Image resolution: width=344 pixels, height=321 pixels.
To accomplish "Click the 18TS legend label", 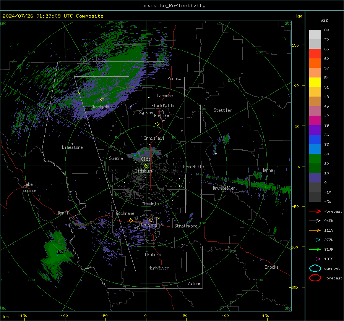I will coord(329,259).
